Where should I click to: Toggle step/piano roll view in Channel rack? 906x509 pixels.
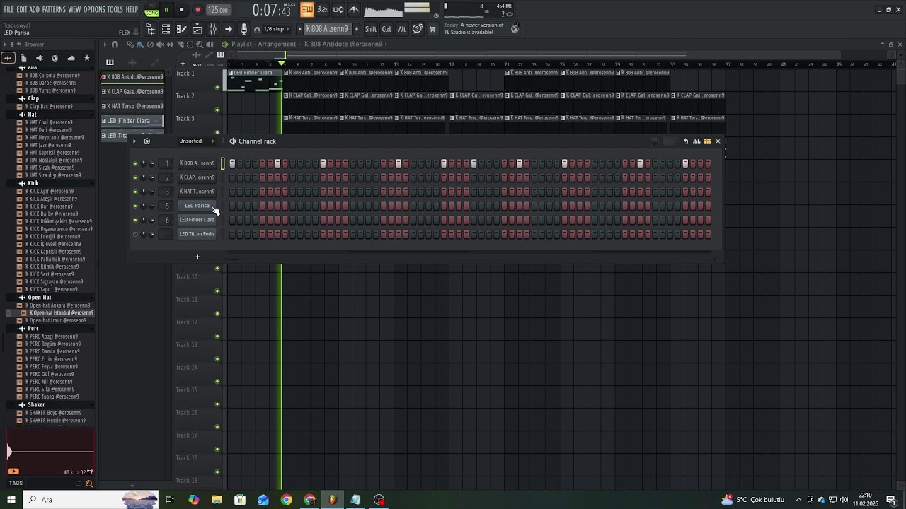click(707, 141)
